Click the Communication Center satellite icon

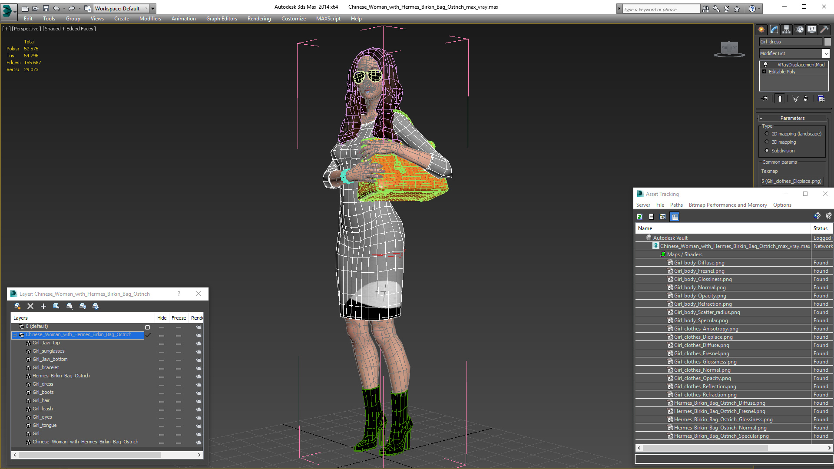pos(727,9)
